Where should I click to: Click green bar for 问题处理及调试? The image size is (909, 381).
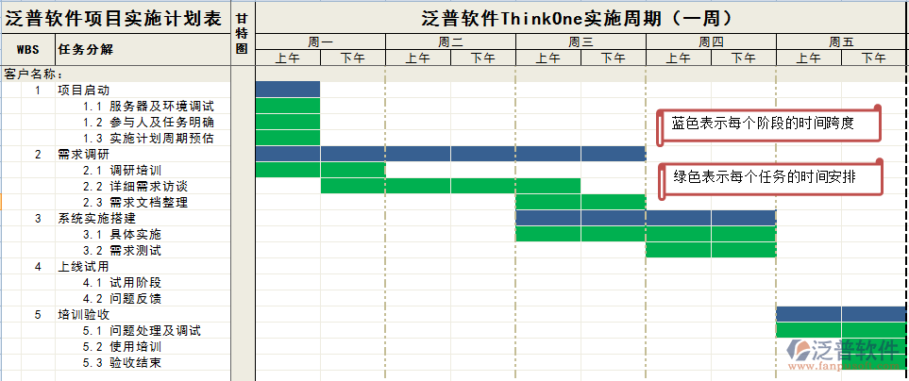click(x=841, y=330)
